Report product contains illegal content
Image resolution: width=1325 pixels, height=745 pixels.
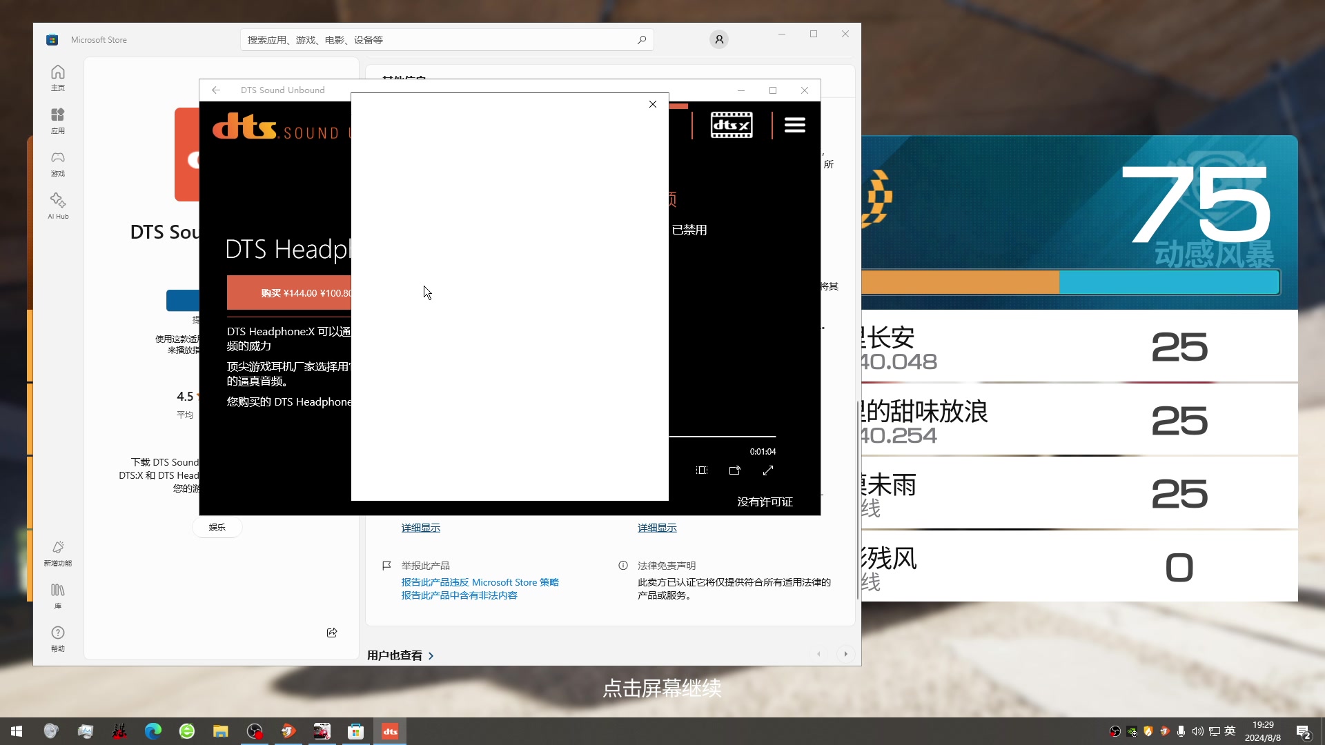[460, 595]
